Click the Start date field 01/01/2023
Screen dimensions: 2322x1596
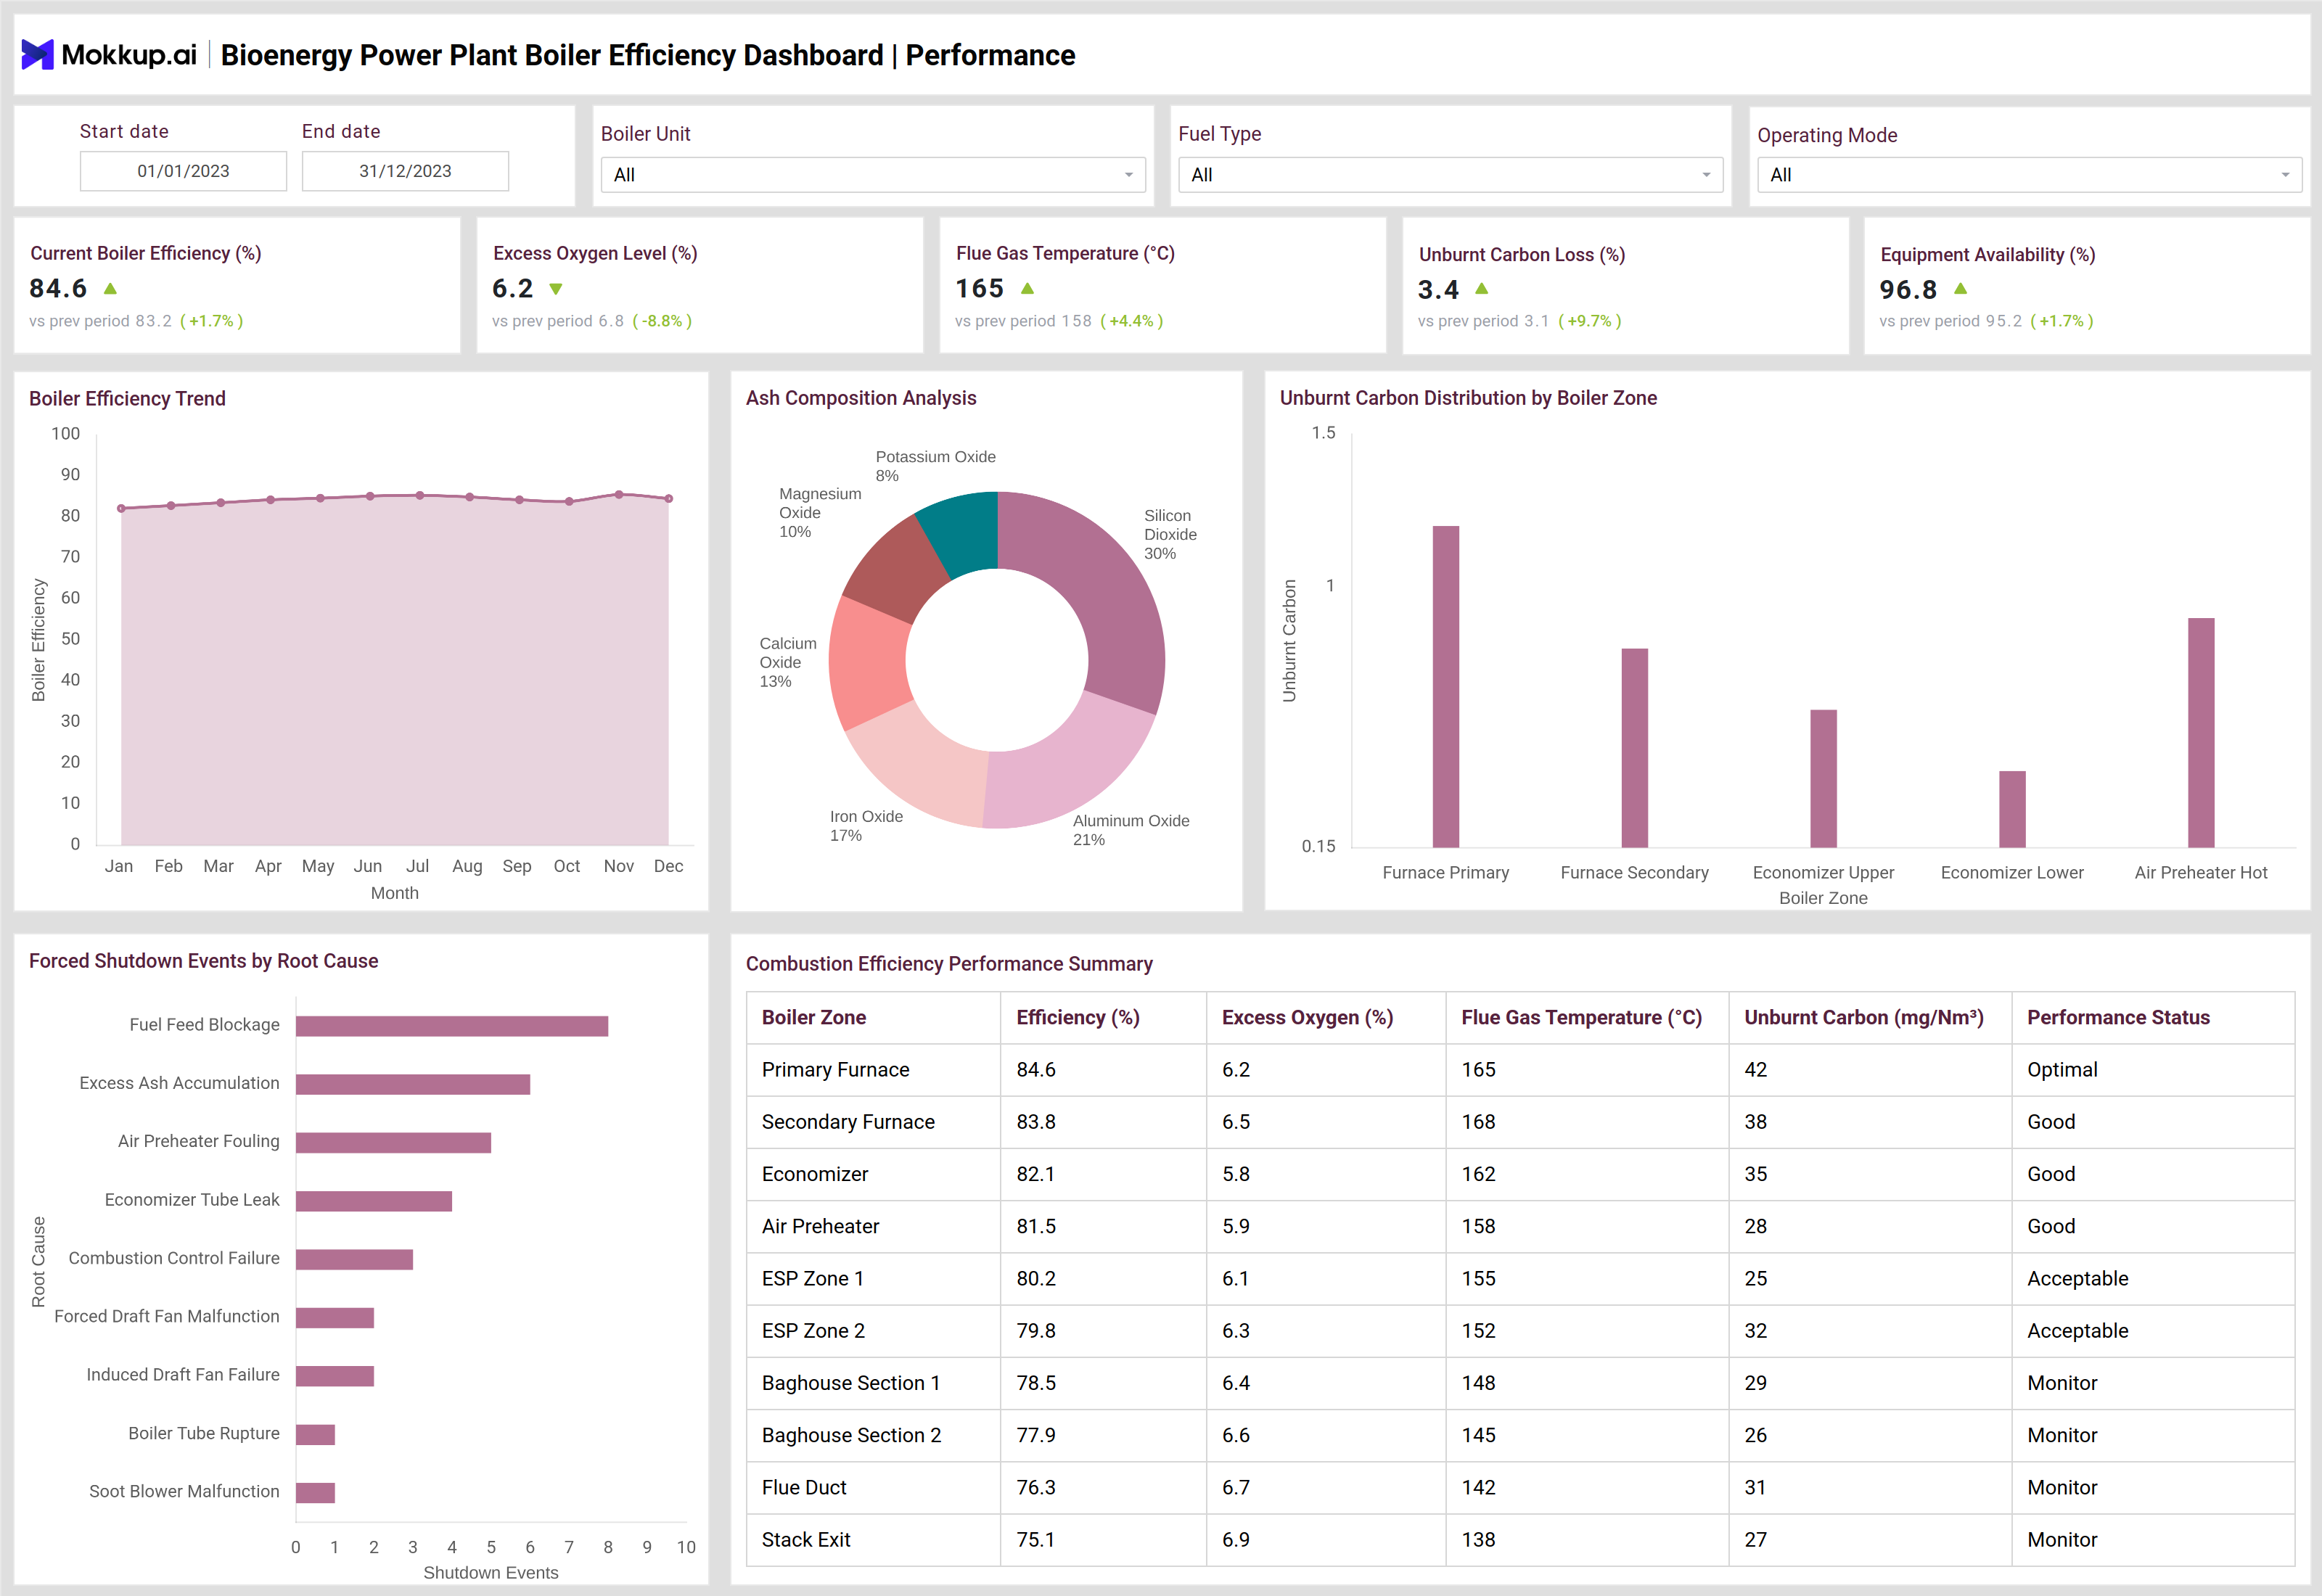click(x=183, y=171)
